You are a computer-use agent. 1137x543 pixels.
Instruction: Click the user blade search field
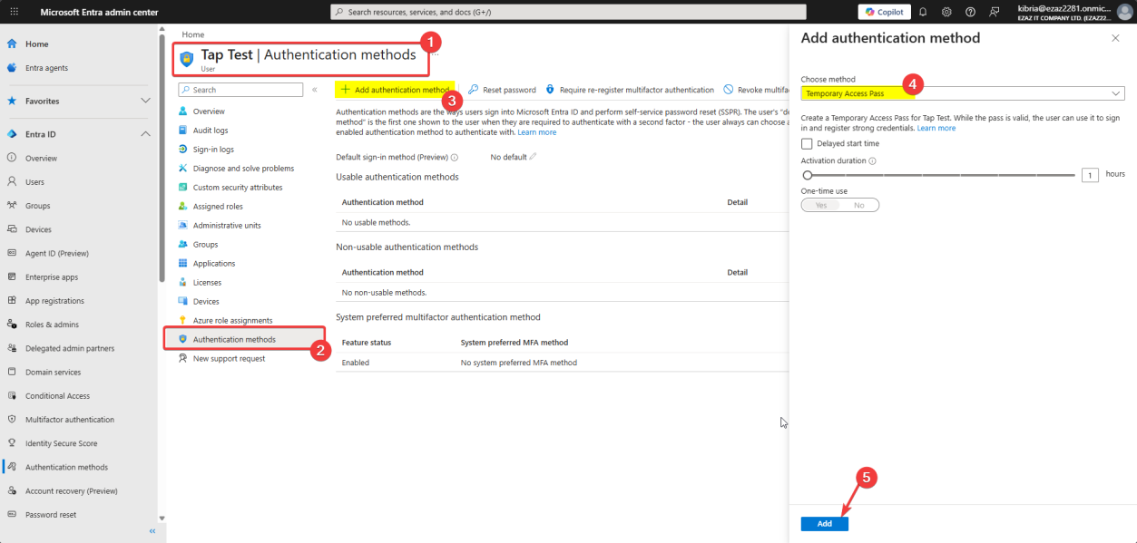[240, 90]
